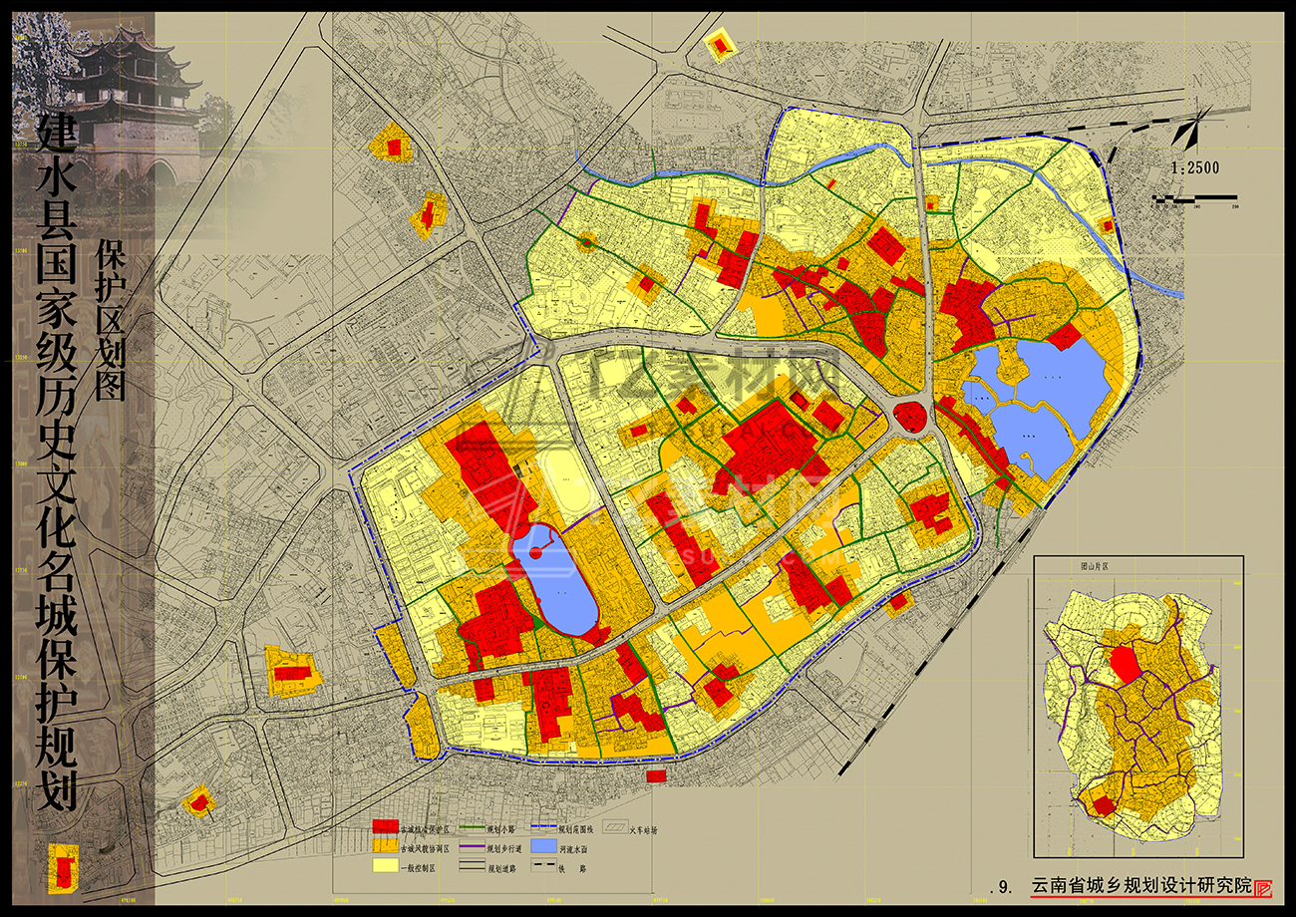Screen dimensions: 1296x917
Task: Click the legend label 古城风貌协调区
Action: [x=425, y=848]
